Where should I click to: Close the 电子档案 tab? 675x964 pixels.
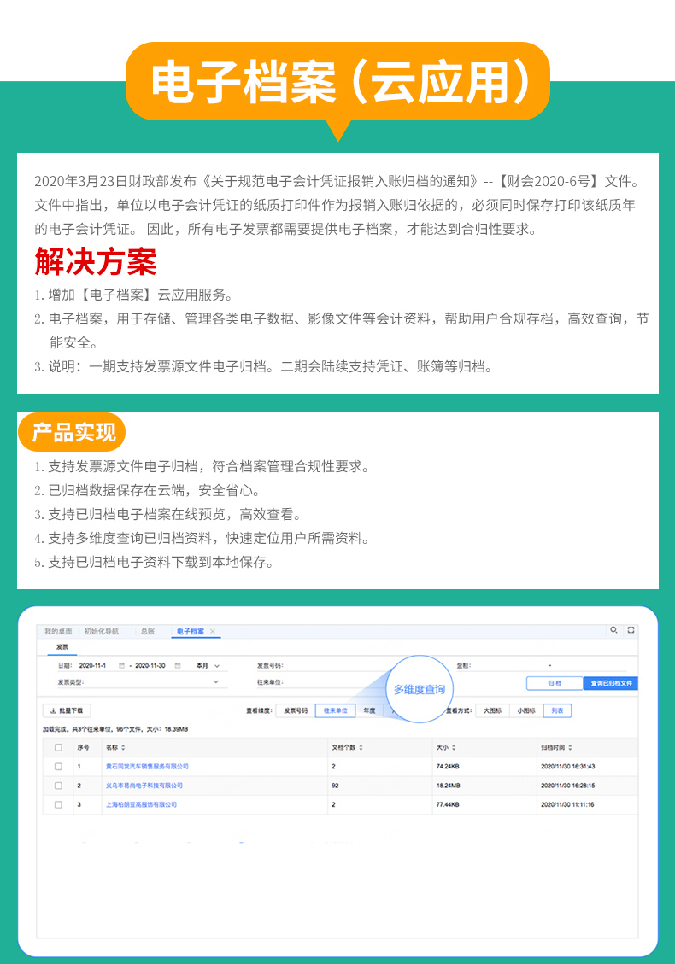coord(212,631)
